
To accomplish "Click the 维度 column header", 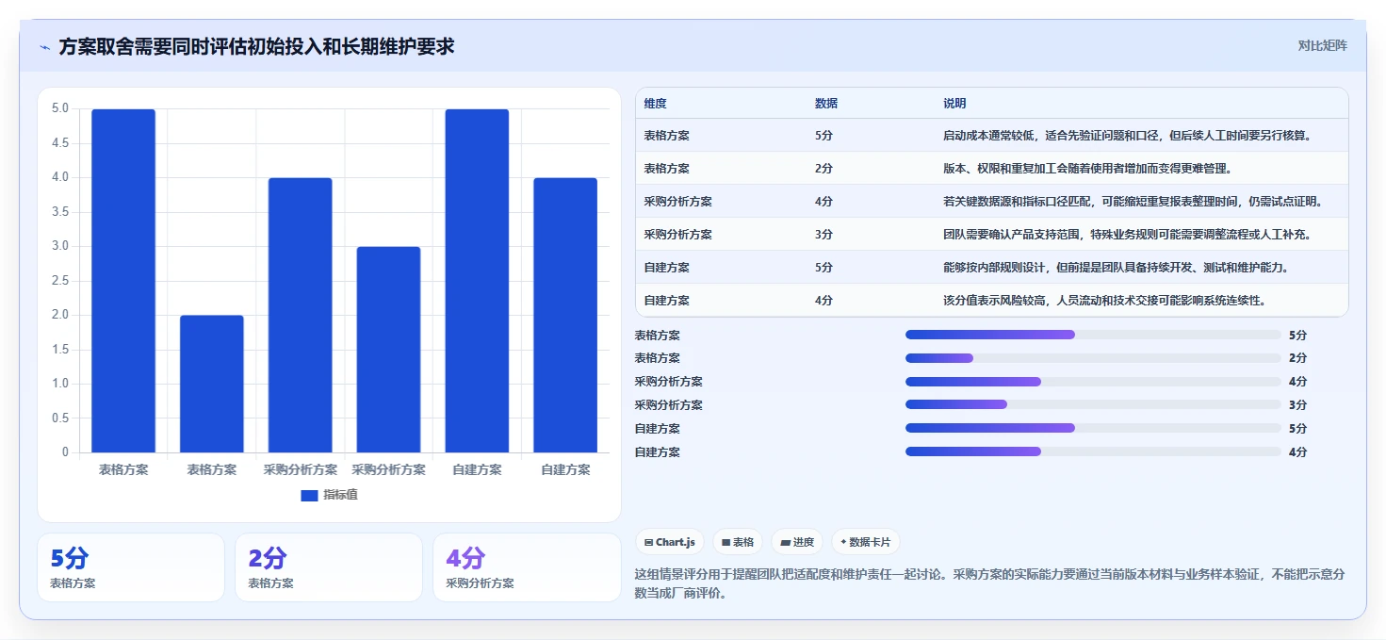I will tap(655, 104).
